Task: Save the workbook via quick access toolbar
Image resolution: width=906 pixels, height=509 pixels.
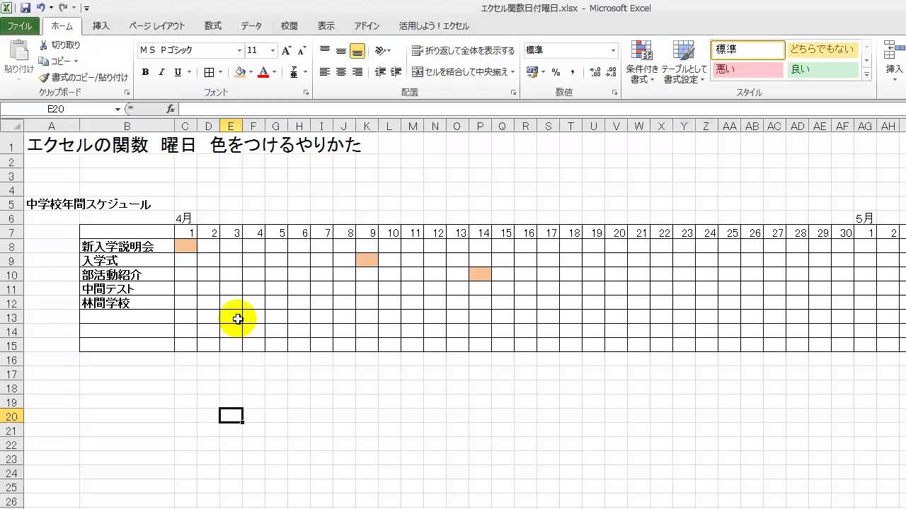Action: tap(25, 8)
